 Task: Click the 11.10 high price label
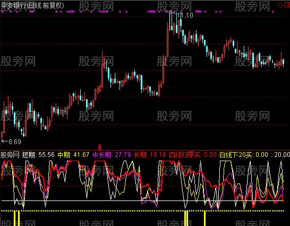coord(185,15)
